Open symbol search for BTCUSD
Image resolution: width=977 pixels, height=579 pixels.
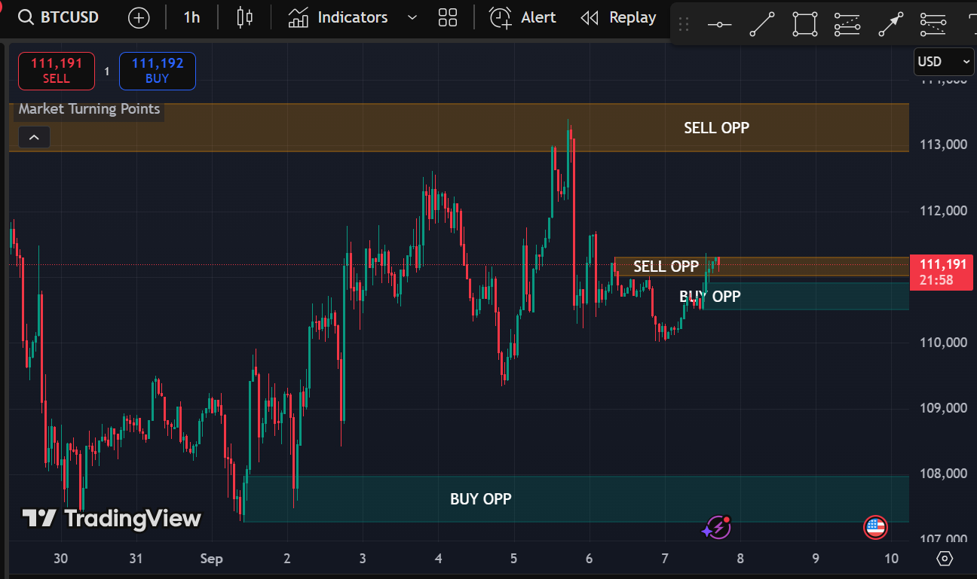tap(59, 17)
